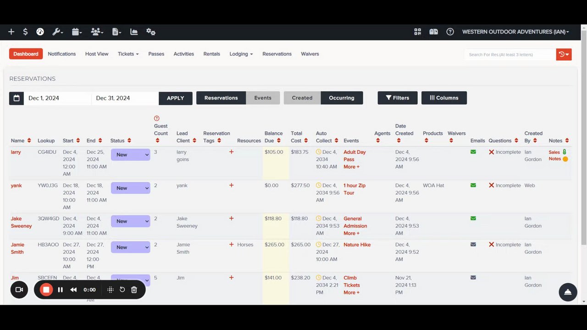Click the card icon beside the QR code
587x330 pixels.
[433, 32]
